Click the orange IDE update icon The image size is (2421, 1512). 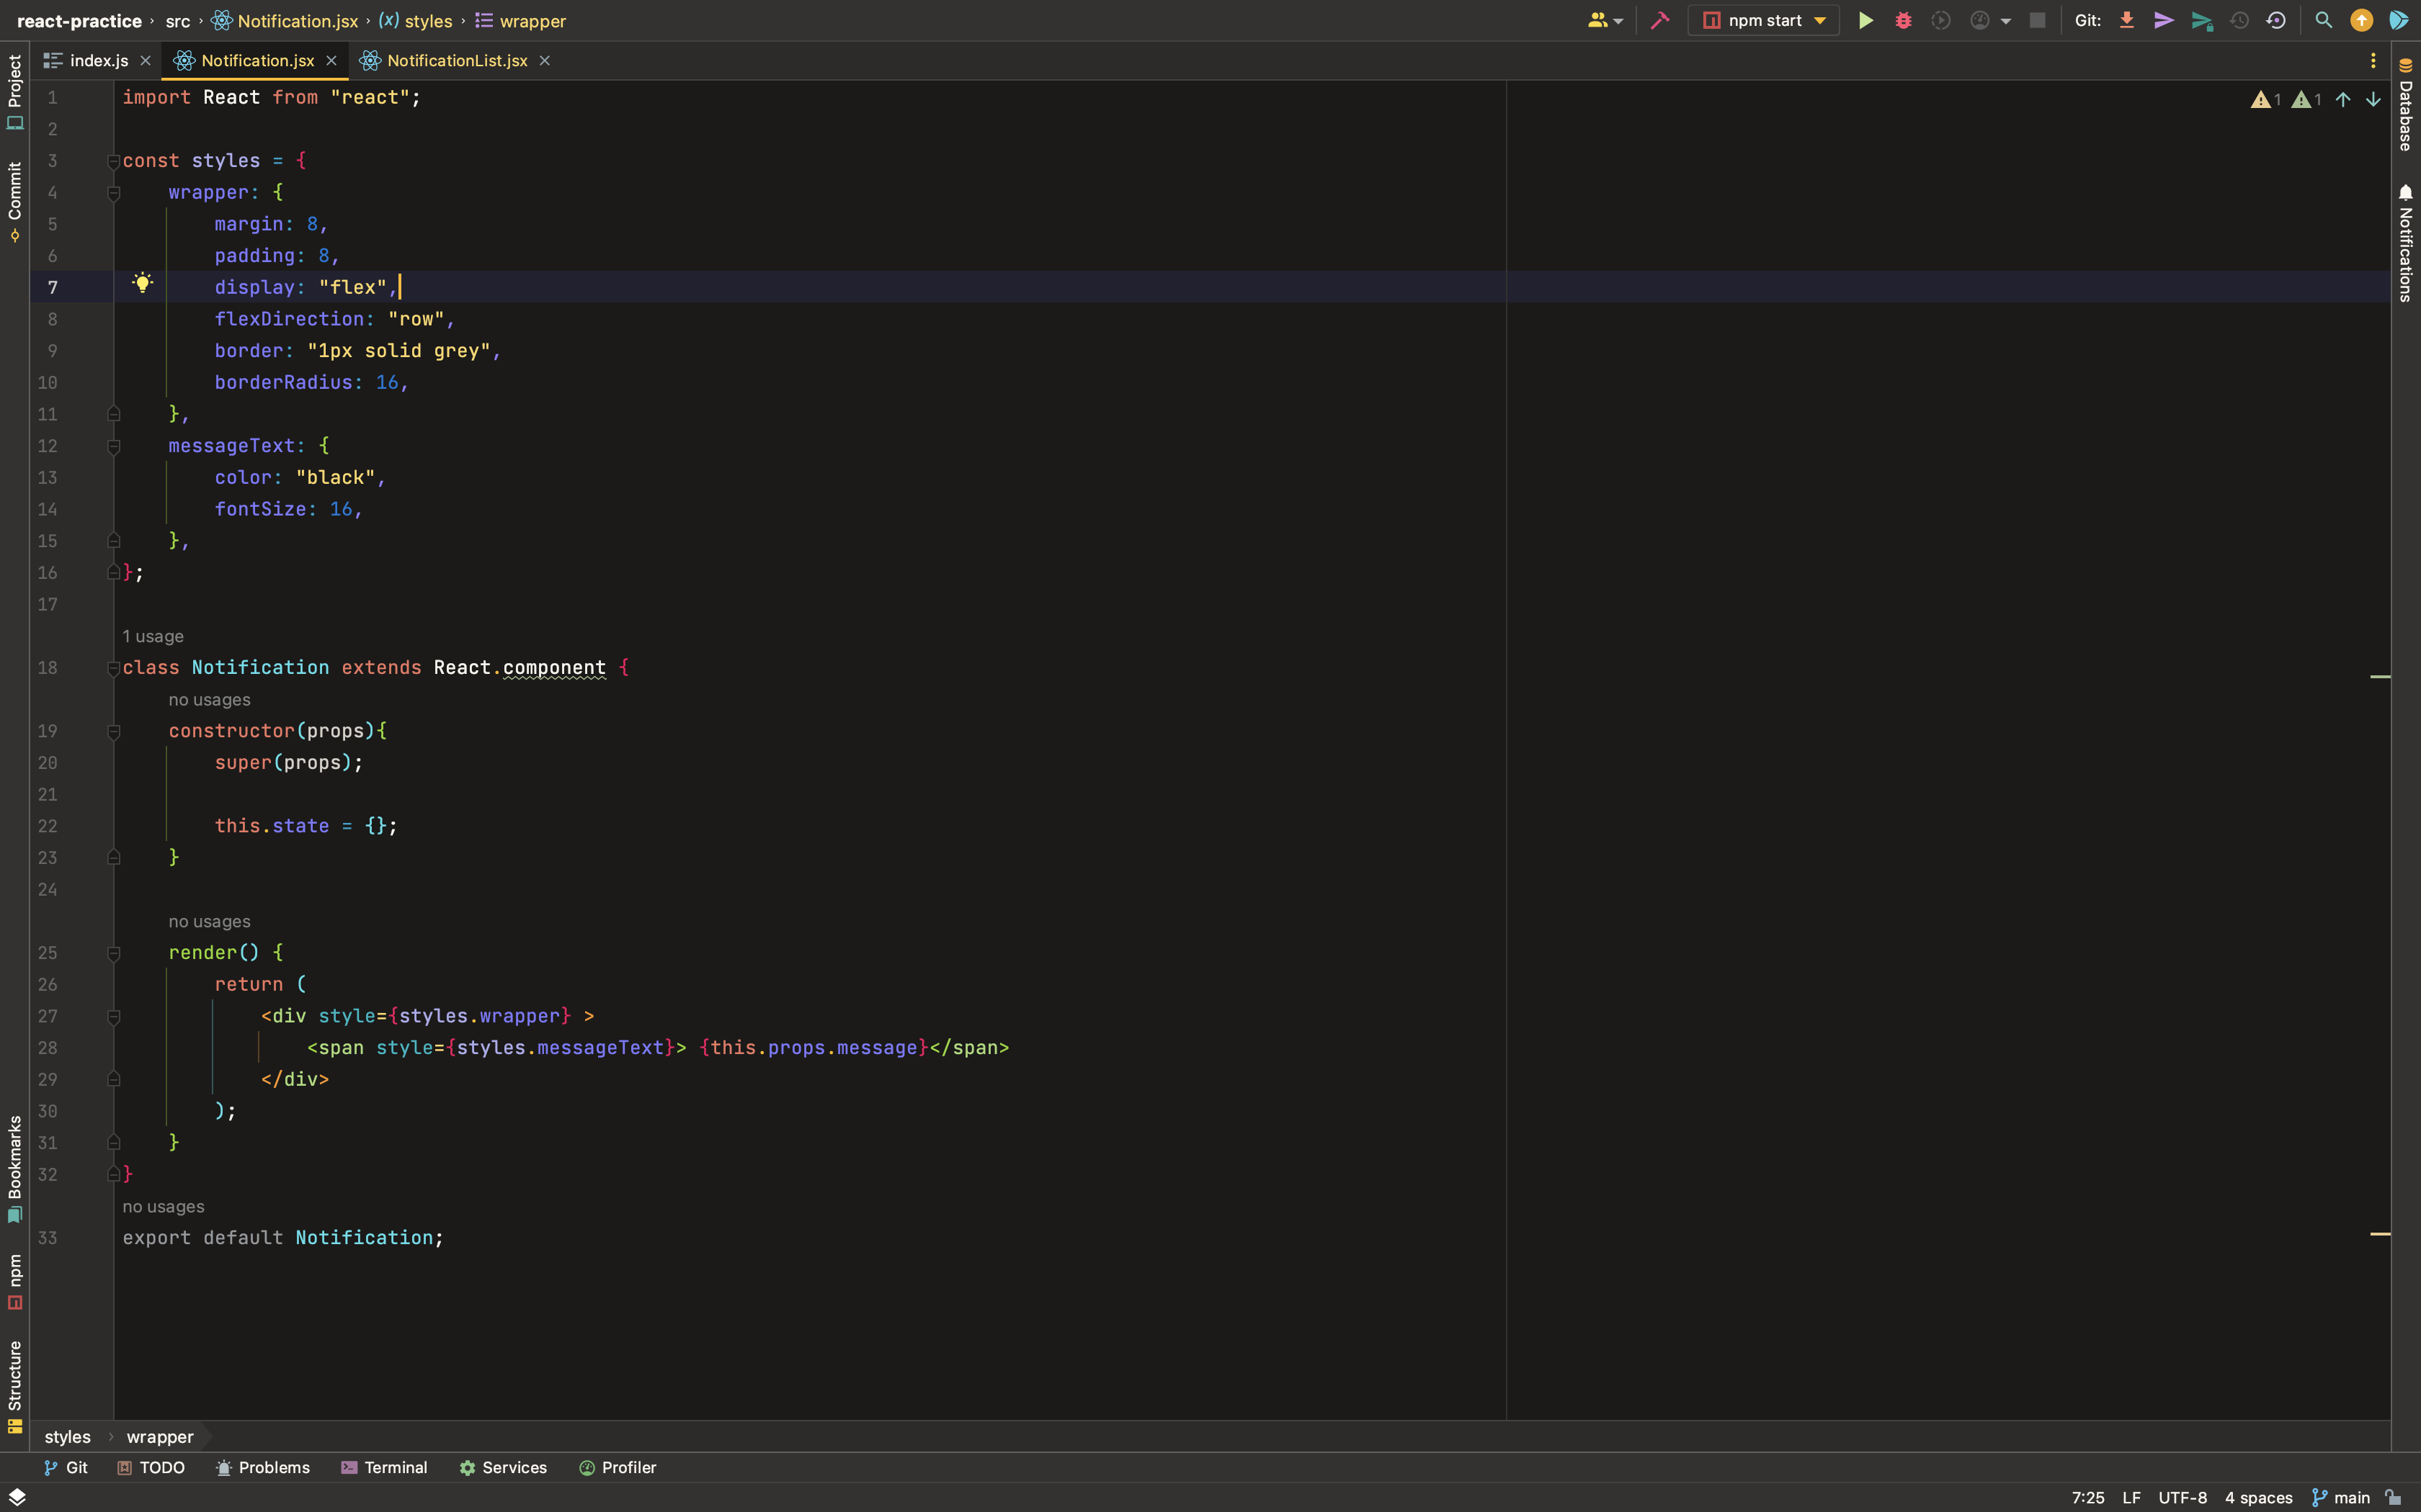tap(2361, 20)
